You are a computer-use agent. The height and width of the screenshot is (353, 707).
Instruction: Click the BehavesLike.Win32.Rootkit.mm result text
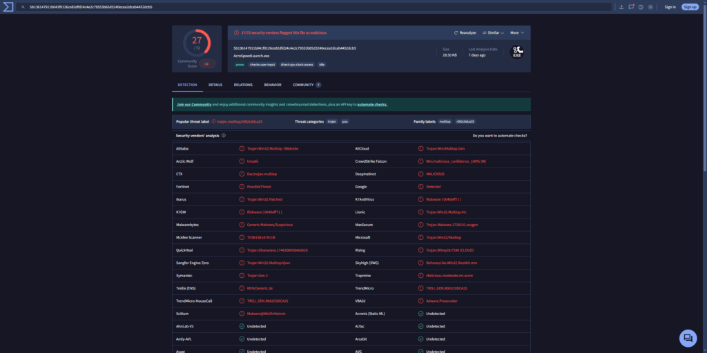[452, 263]
